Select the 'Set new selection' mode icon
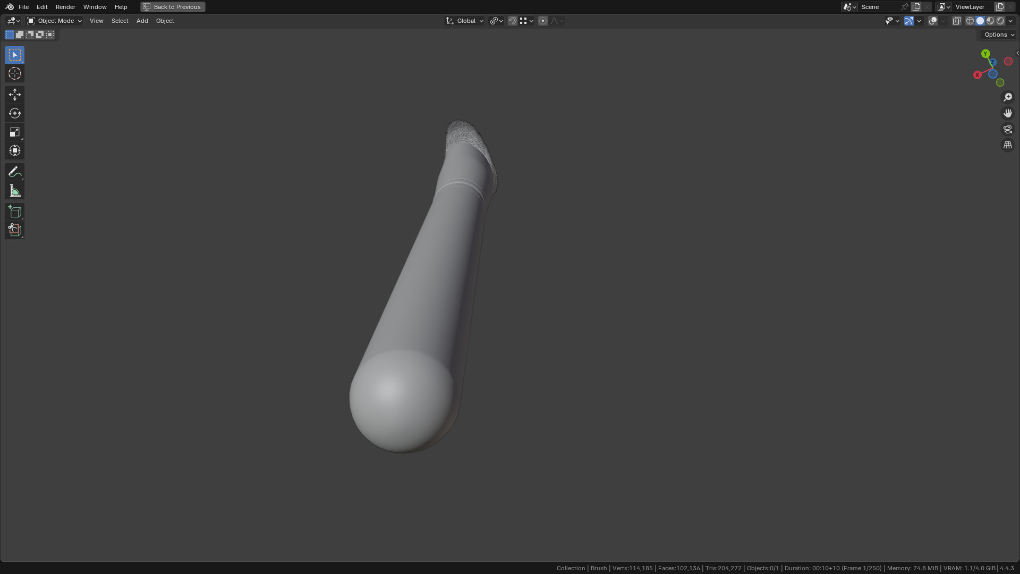This screenshot has width=1020, height=574. coord(10,35)
